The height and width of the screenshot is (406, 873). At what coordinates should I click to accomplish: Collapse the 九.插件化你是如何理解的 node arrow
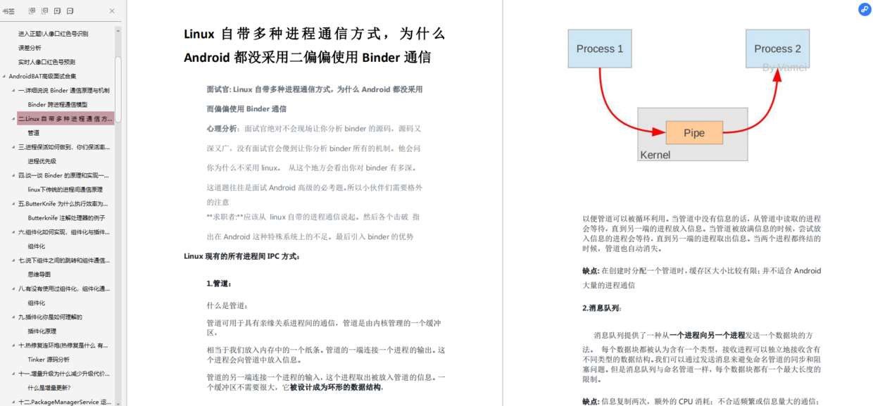pyautogui.click(x=13, y=317)
